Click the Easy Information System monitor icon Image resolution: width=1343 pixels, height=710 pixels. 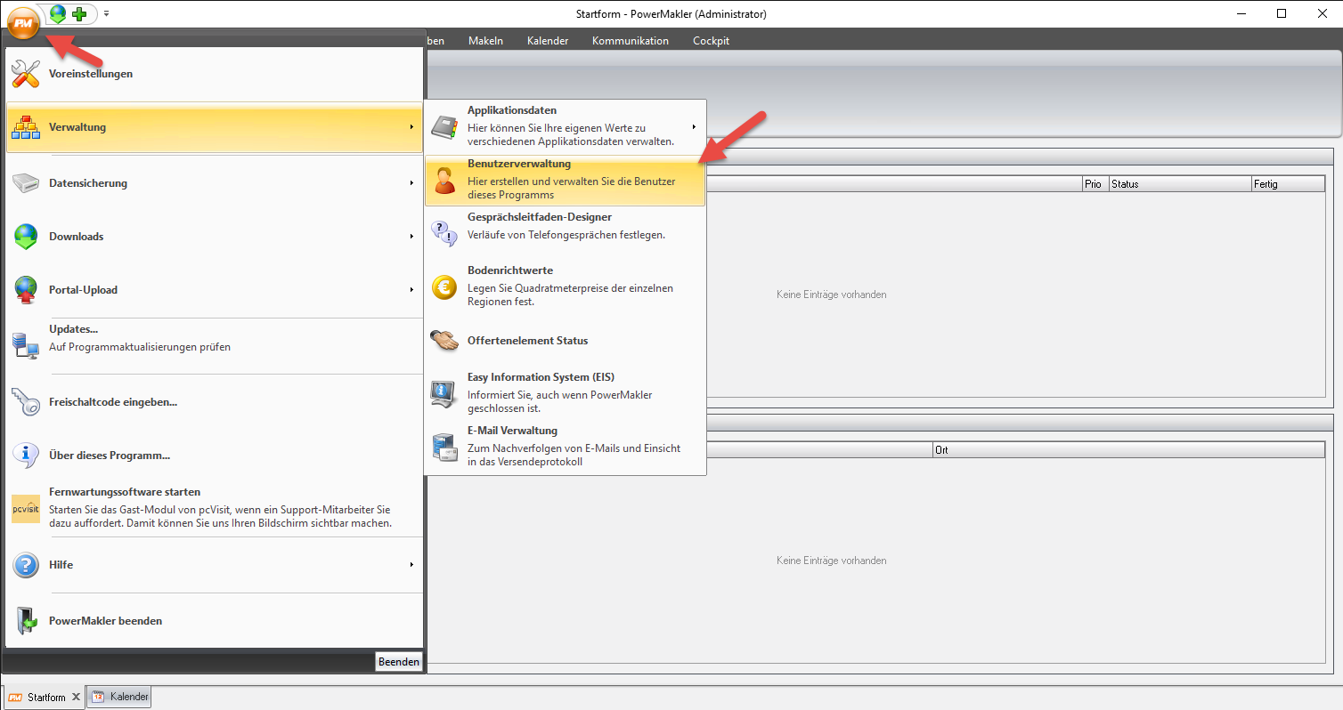[444, 394]
